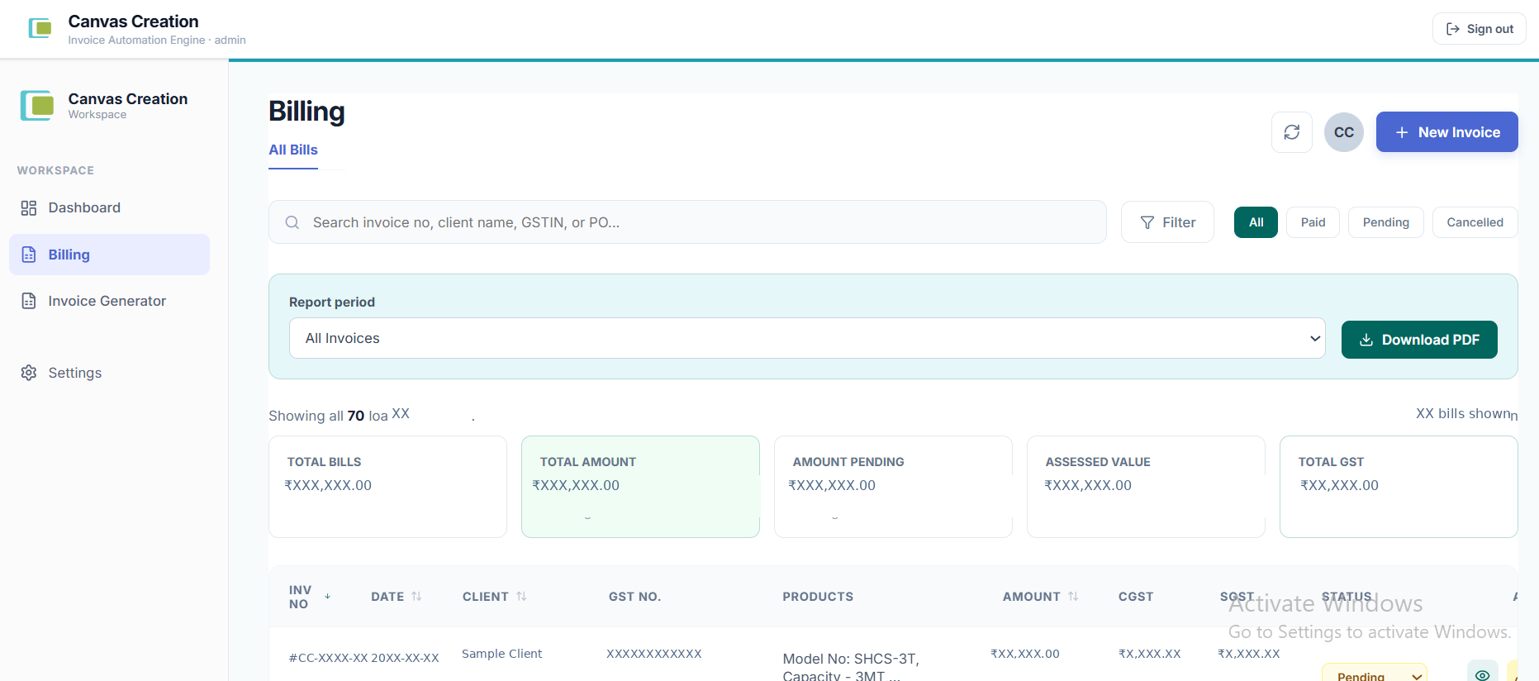
Task: Click the 'Report period' label
Action: [x=332, y=302]
